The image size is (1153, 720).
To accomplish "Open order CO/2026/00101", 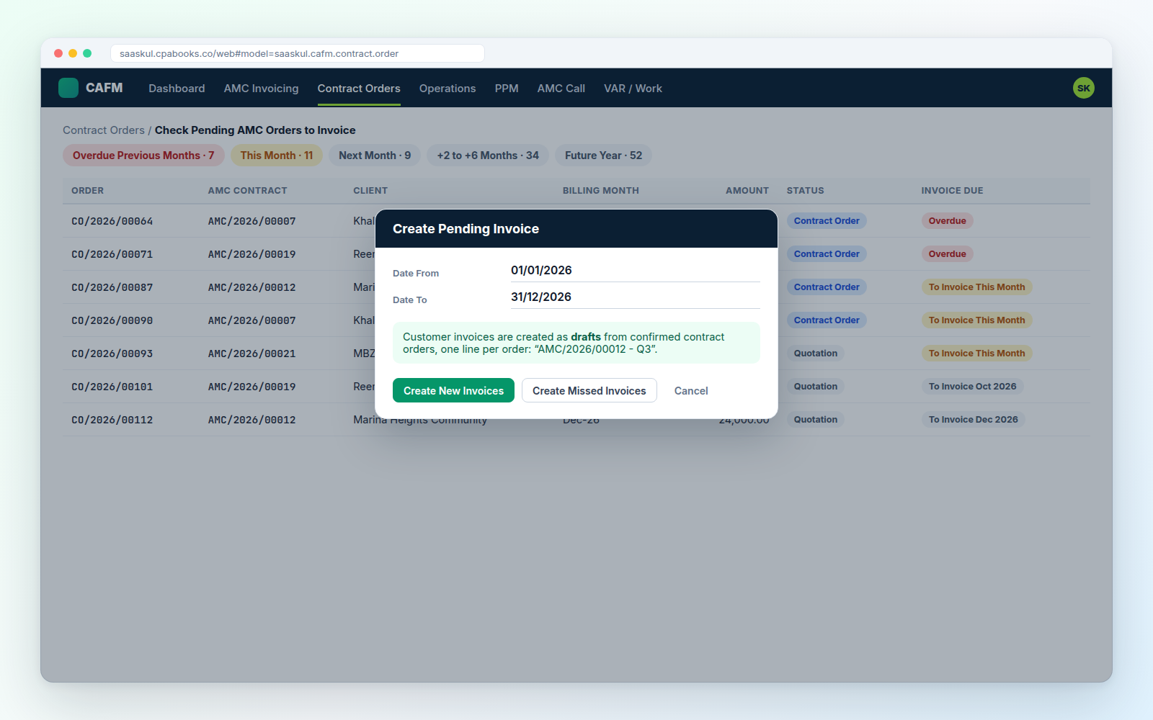I will (112, 387).
